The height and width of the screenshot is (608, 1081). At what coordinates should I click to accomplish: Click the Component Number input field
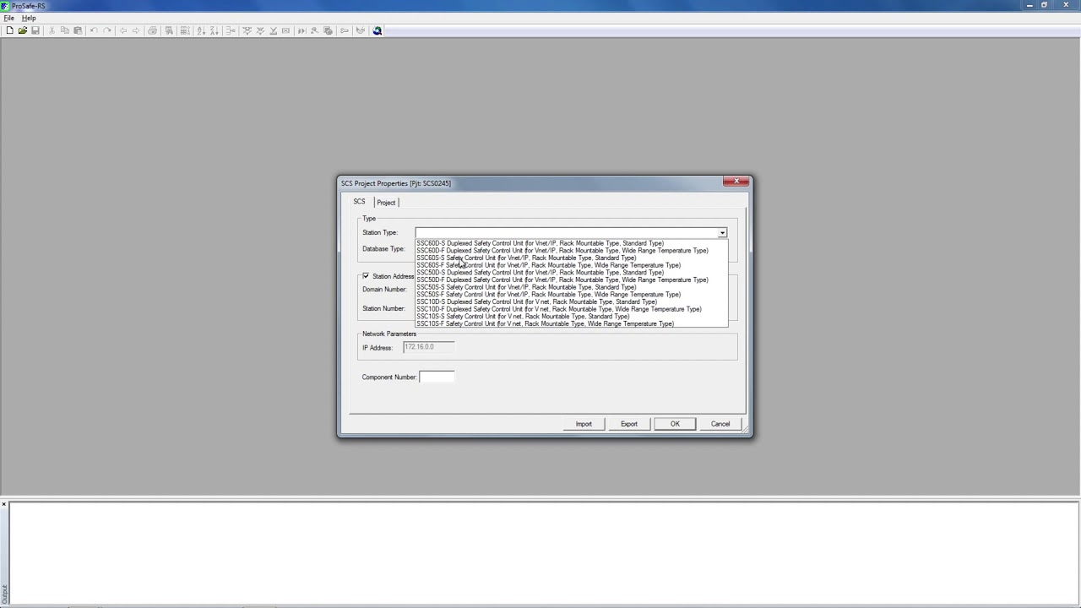coord(437,377)
